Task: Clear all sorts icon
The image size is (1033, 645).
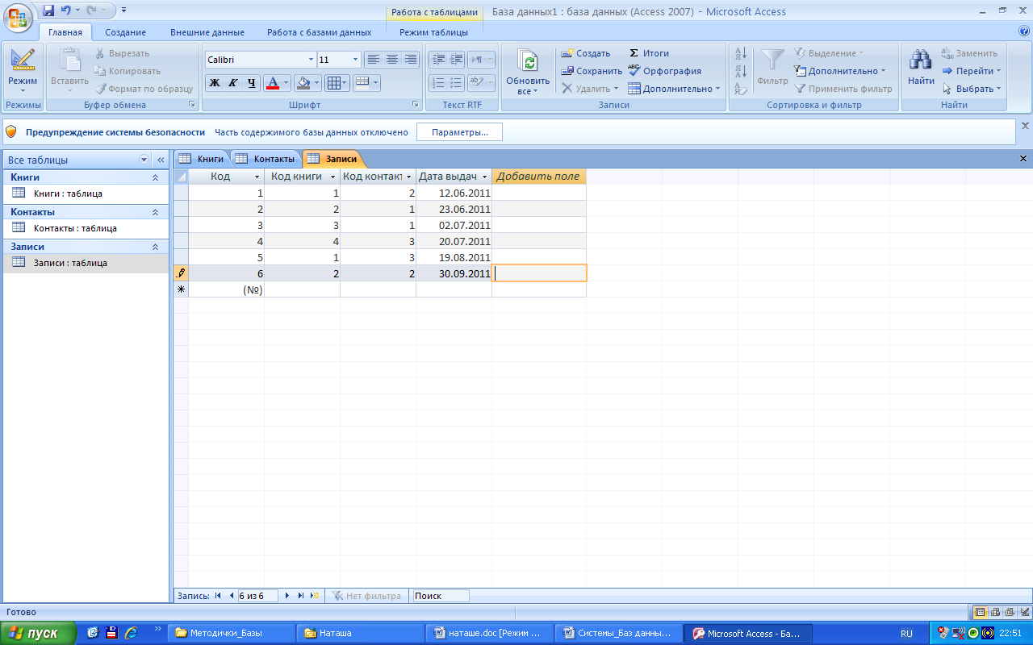Action: (741, 89)
